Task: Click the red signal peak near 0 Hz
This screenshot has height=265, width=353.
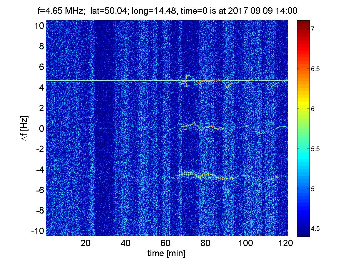Action: 194,123
